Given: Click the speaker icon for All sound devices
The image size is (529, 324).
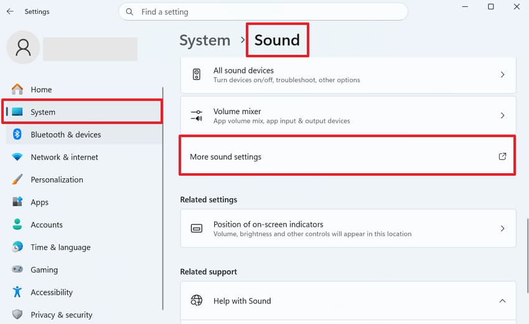Looking at the screenshot, I should coord(196,74).
